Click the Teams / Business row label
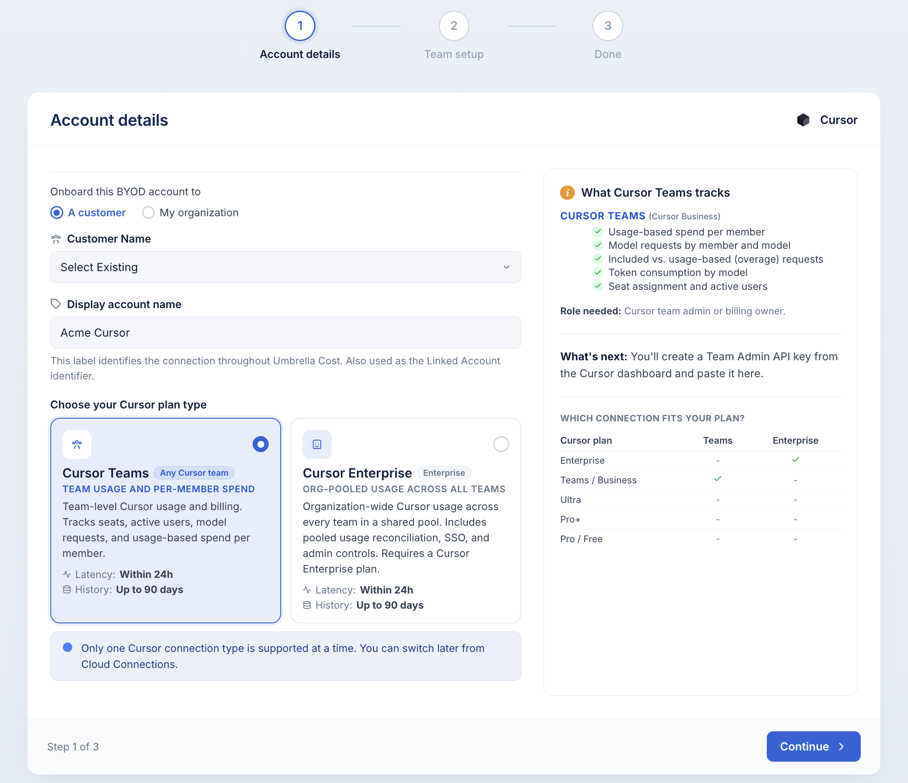 pos(598,480)
